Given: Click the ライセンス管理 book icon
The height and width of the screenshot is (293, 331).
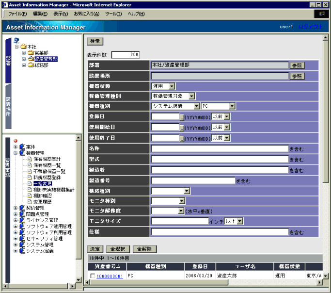Looking at the screenshot, I should click(x=22, y=220).
